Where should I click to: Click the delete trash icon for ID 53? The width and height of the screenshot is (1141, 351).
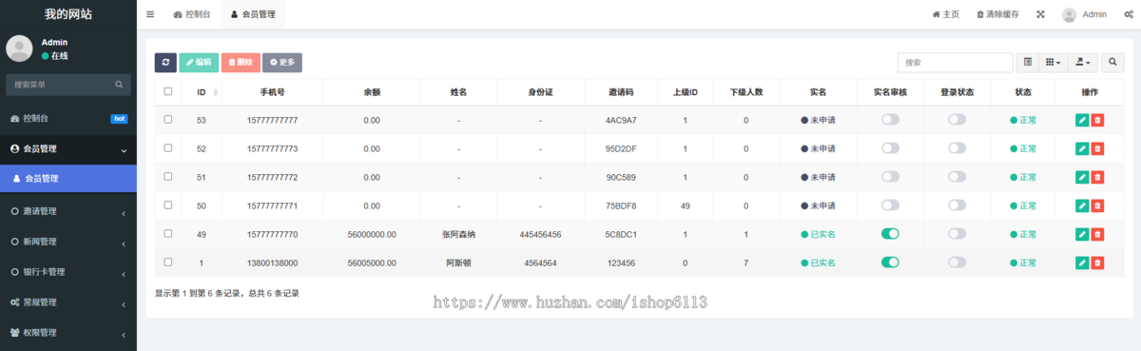[1097, 120]
